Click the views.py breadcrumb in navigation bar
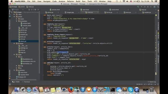 coord(30,7)
